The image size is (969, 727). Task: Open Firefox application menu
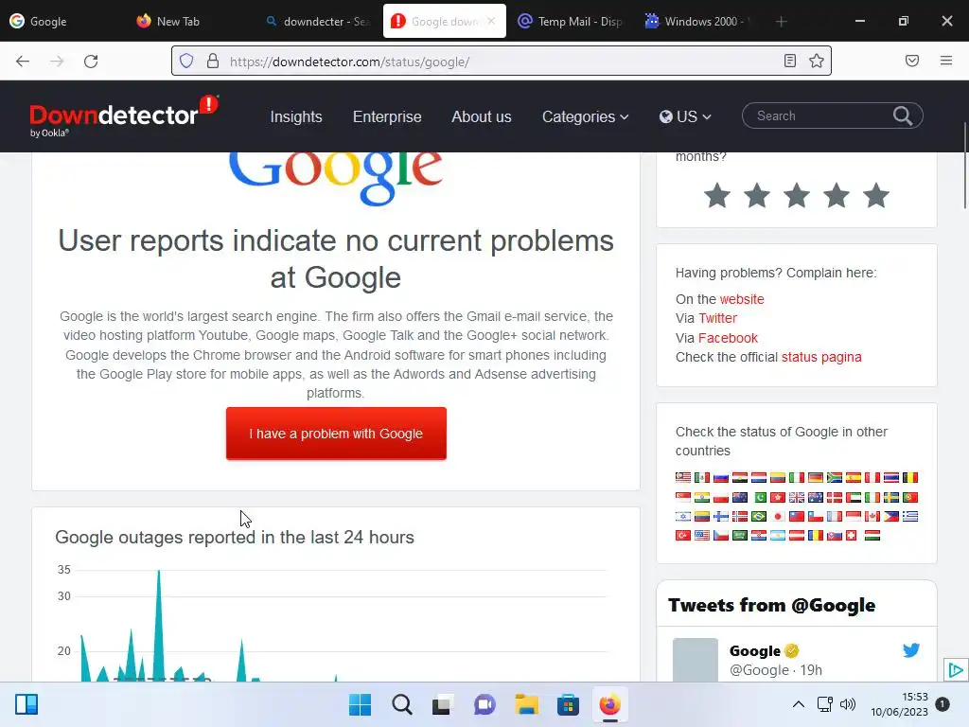point(946,61)
